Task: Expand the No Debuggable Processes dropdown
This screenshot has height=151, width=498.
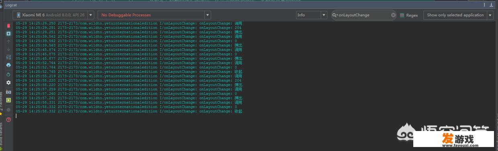Action: tap(154, 15)
